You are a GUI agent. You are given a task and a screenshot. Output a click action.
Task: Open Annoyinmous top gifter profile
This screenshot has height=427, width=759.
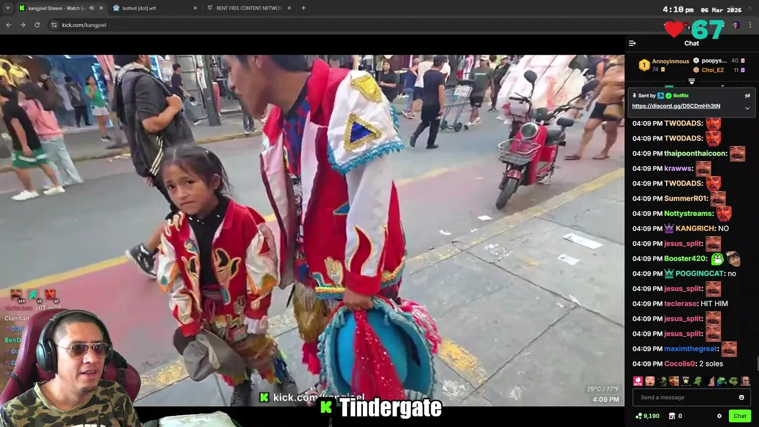[x=671, y=61]
